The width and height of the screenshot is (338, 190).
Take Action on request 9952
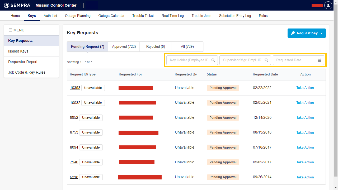click(305, 117)
